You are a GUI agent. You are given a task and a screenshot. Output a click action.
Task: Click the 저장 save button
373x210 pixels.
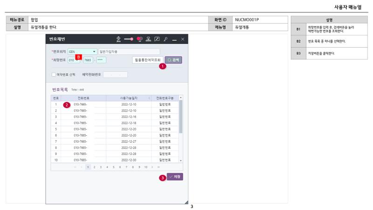click(175, 177)
